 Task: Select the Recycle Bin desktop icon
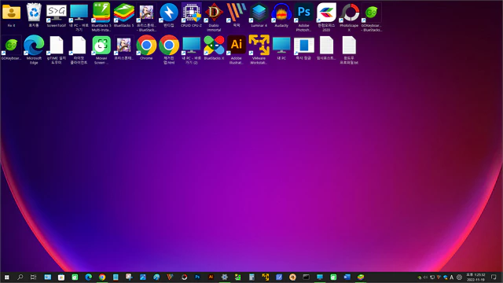coord(34,15)
